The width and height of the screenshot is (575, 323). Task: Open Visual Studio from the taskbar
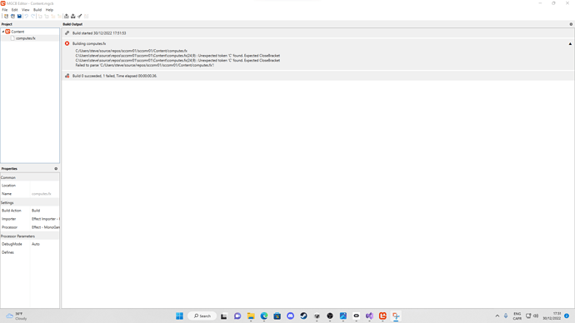369,316
